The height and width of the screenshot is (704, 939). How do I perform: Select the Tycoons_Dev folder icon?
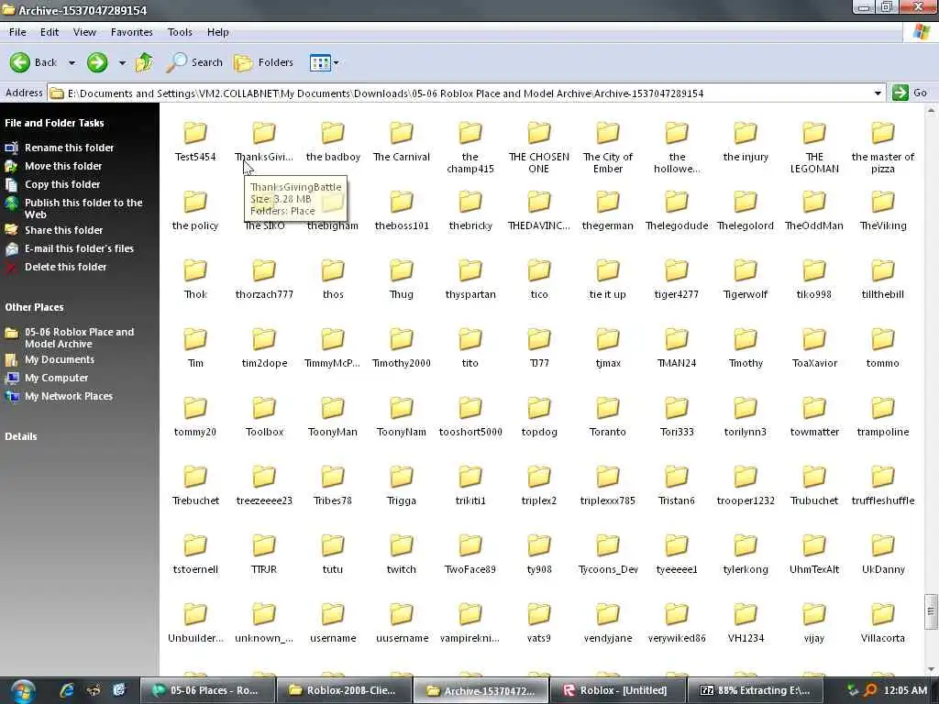(x=608, y=546)
